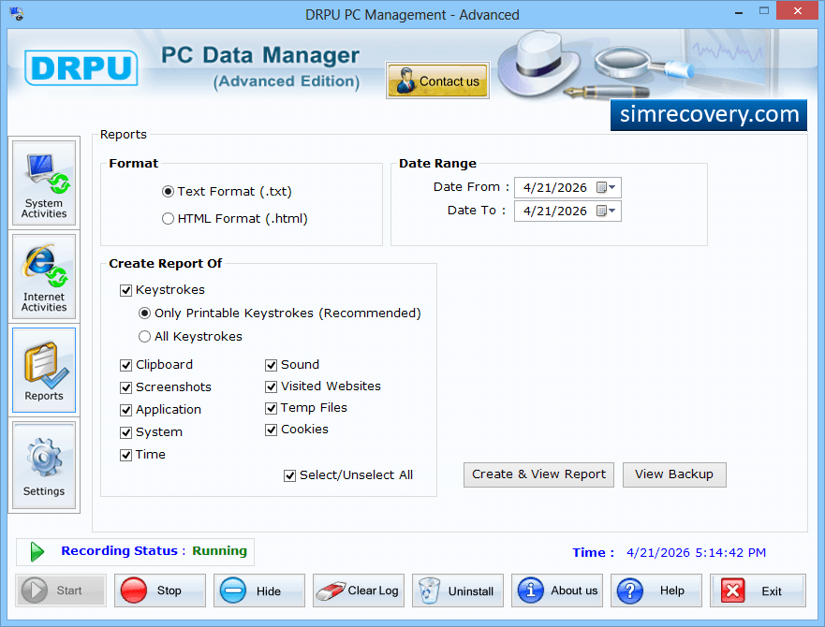The height and width of the screenshot is (627, 825).
Task: Toggle Select/Unselect All checkbox
Action: pyautogui.click(x=290, y=475)
